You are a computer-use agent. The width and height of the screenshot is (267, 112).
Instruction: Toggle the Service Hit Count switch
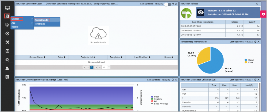[x=168, y=4]
